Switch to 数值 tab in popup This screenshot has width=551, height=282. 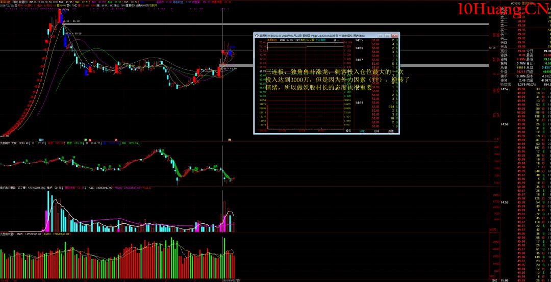(391, 131)
